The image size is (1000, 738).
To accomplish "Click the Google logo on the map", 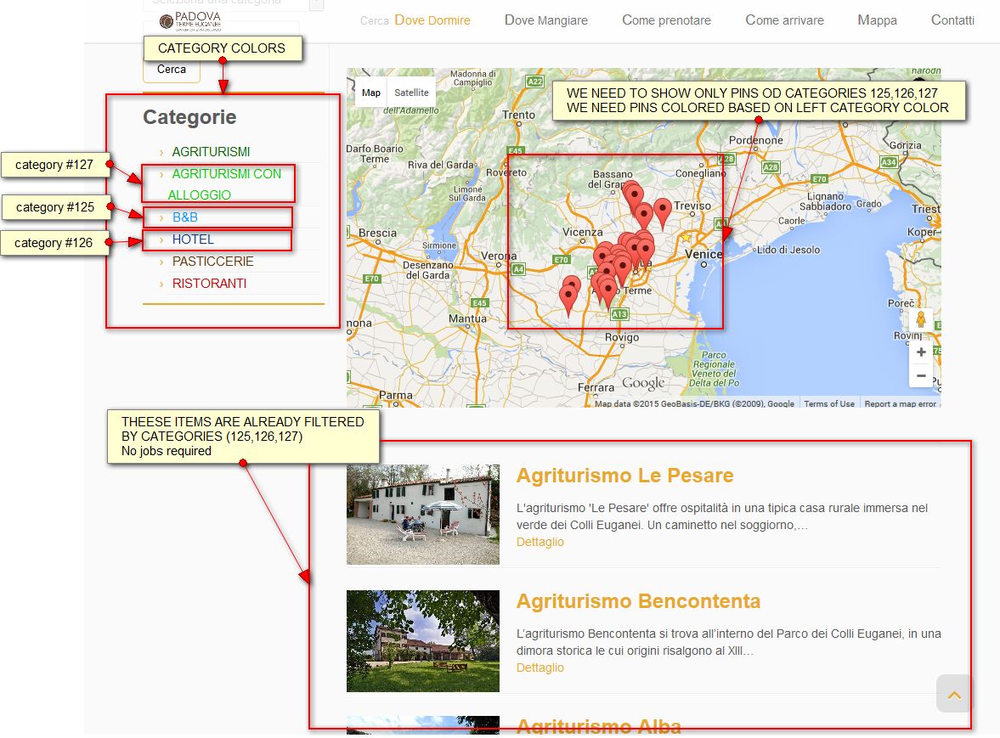I will click(643, 382).
